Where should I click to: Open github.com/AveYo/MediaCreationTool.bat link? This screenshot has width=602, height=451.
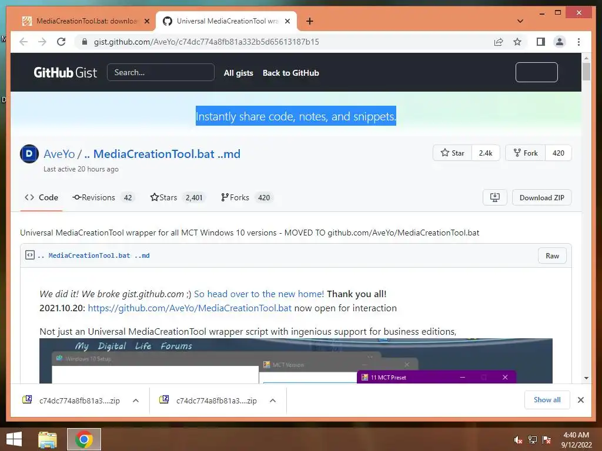(190, 308)
